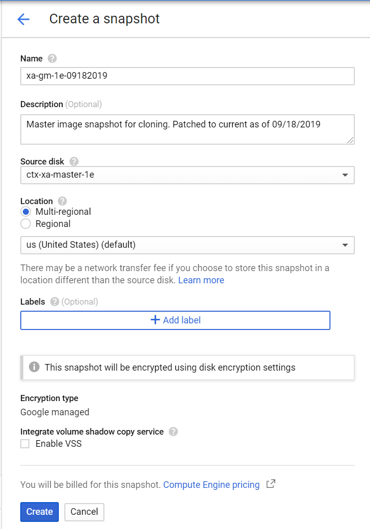
Task: Click the Location help question mark
Action: 62,201
